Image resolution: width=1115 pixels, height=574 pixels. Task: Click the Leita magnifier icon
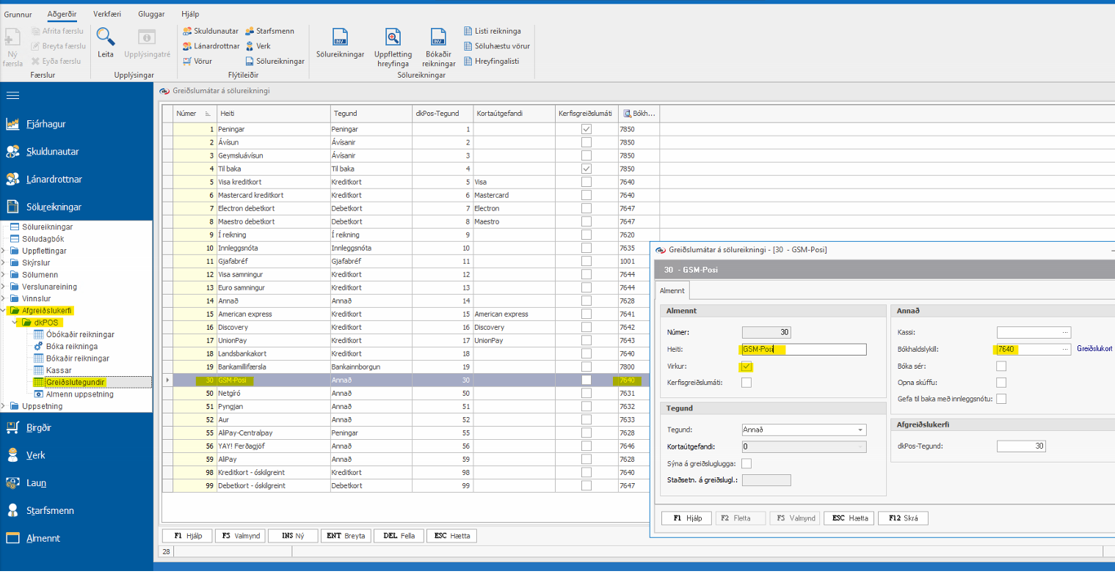click(x=106, y=37)
